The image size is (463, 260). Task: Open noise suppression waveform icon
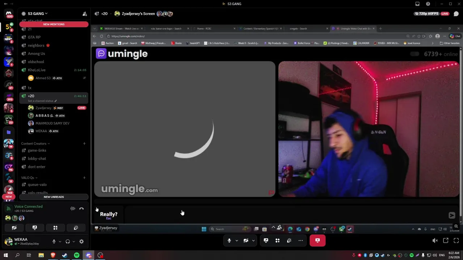coord(73,209)
